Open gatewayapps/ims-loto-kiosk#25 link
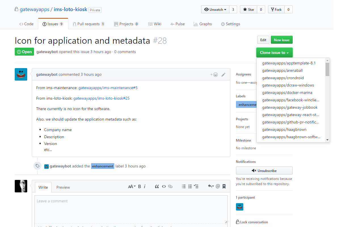Image resolution: width=363 pixels, height=227 pixels. tap(102, 98)
